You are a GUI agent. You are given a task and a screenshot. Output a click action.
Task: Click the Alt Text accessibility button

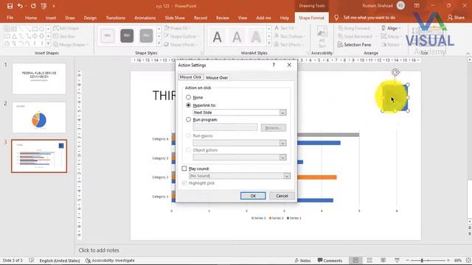coord(322,38)
